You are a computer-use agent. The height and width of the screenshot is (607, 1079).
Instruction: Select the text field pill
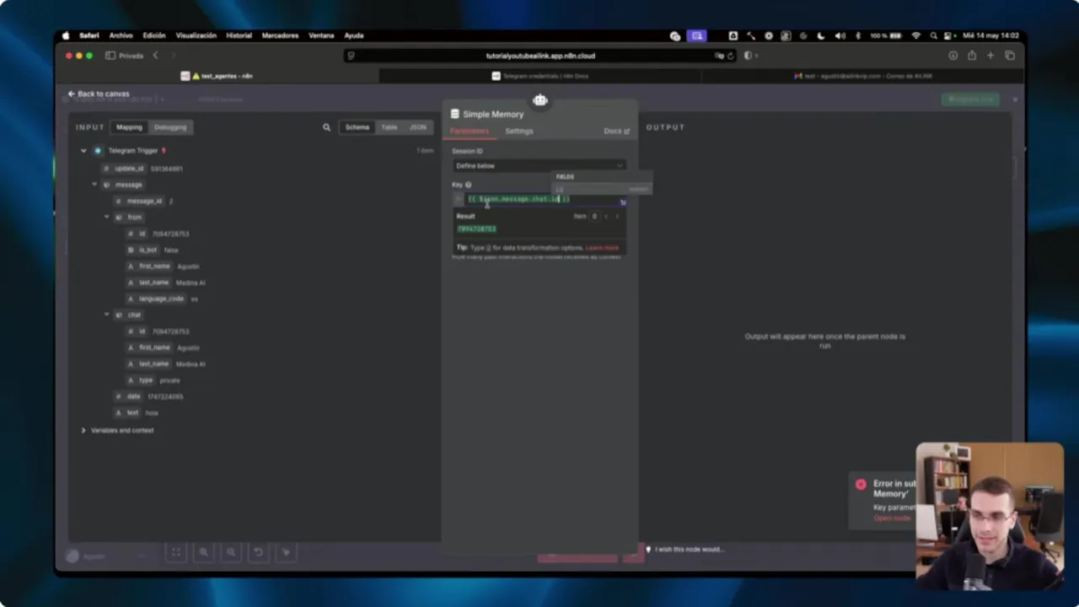tap(127, 413)
